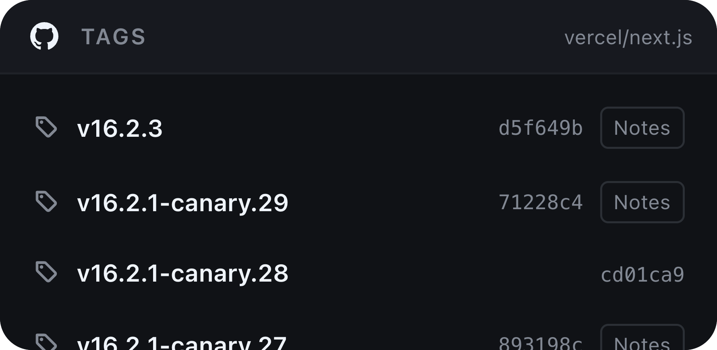
Task: Open Notes for tag v16.2.3
Action: pos(642,128)
